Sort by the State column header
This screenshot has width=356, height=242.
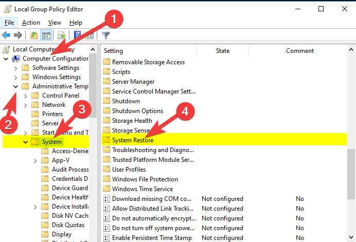(222, 51)
